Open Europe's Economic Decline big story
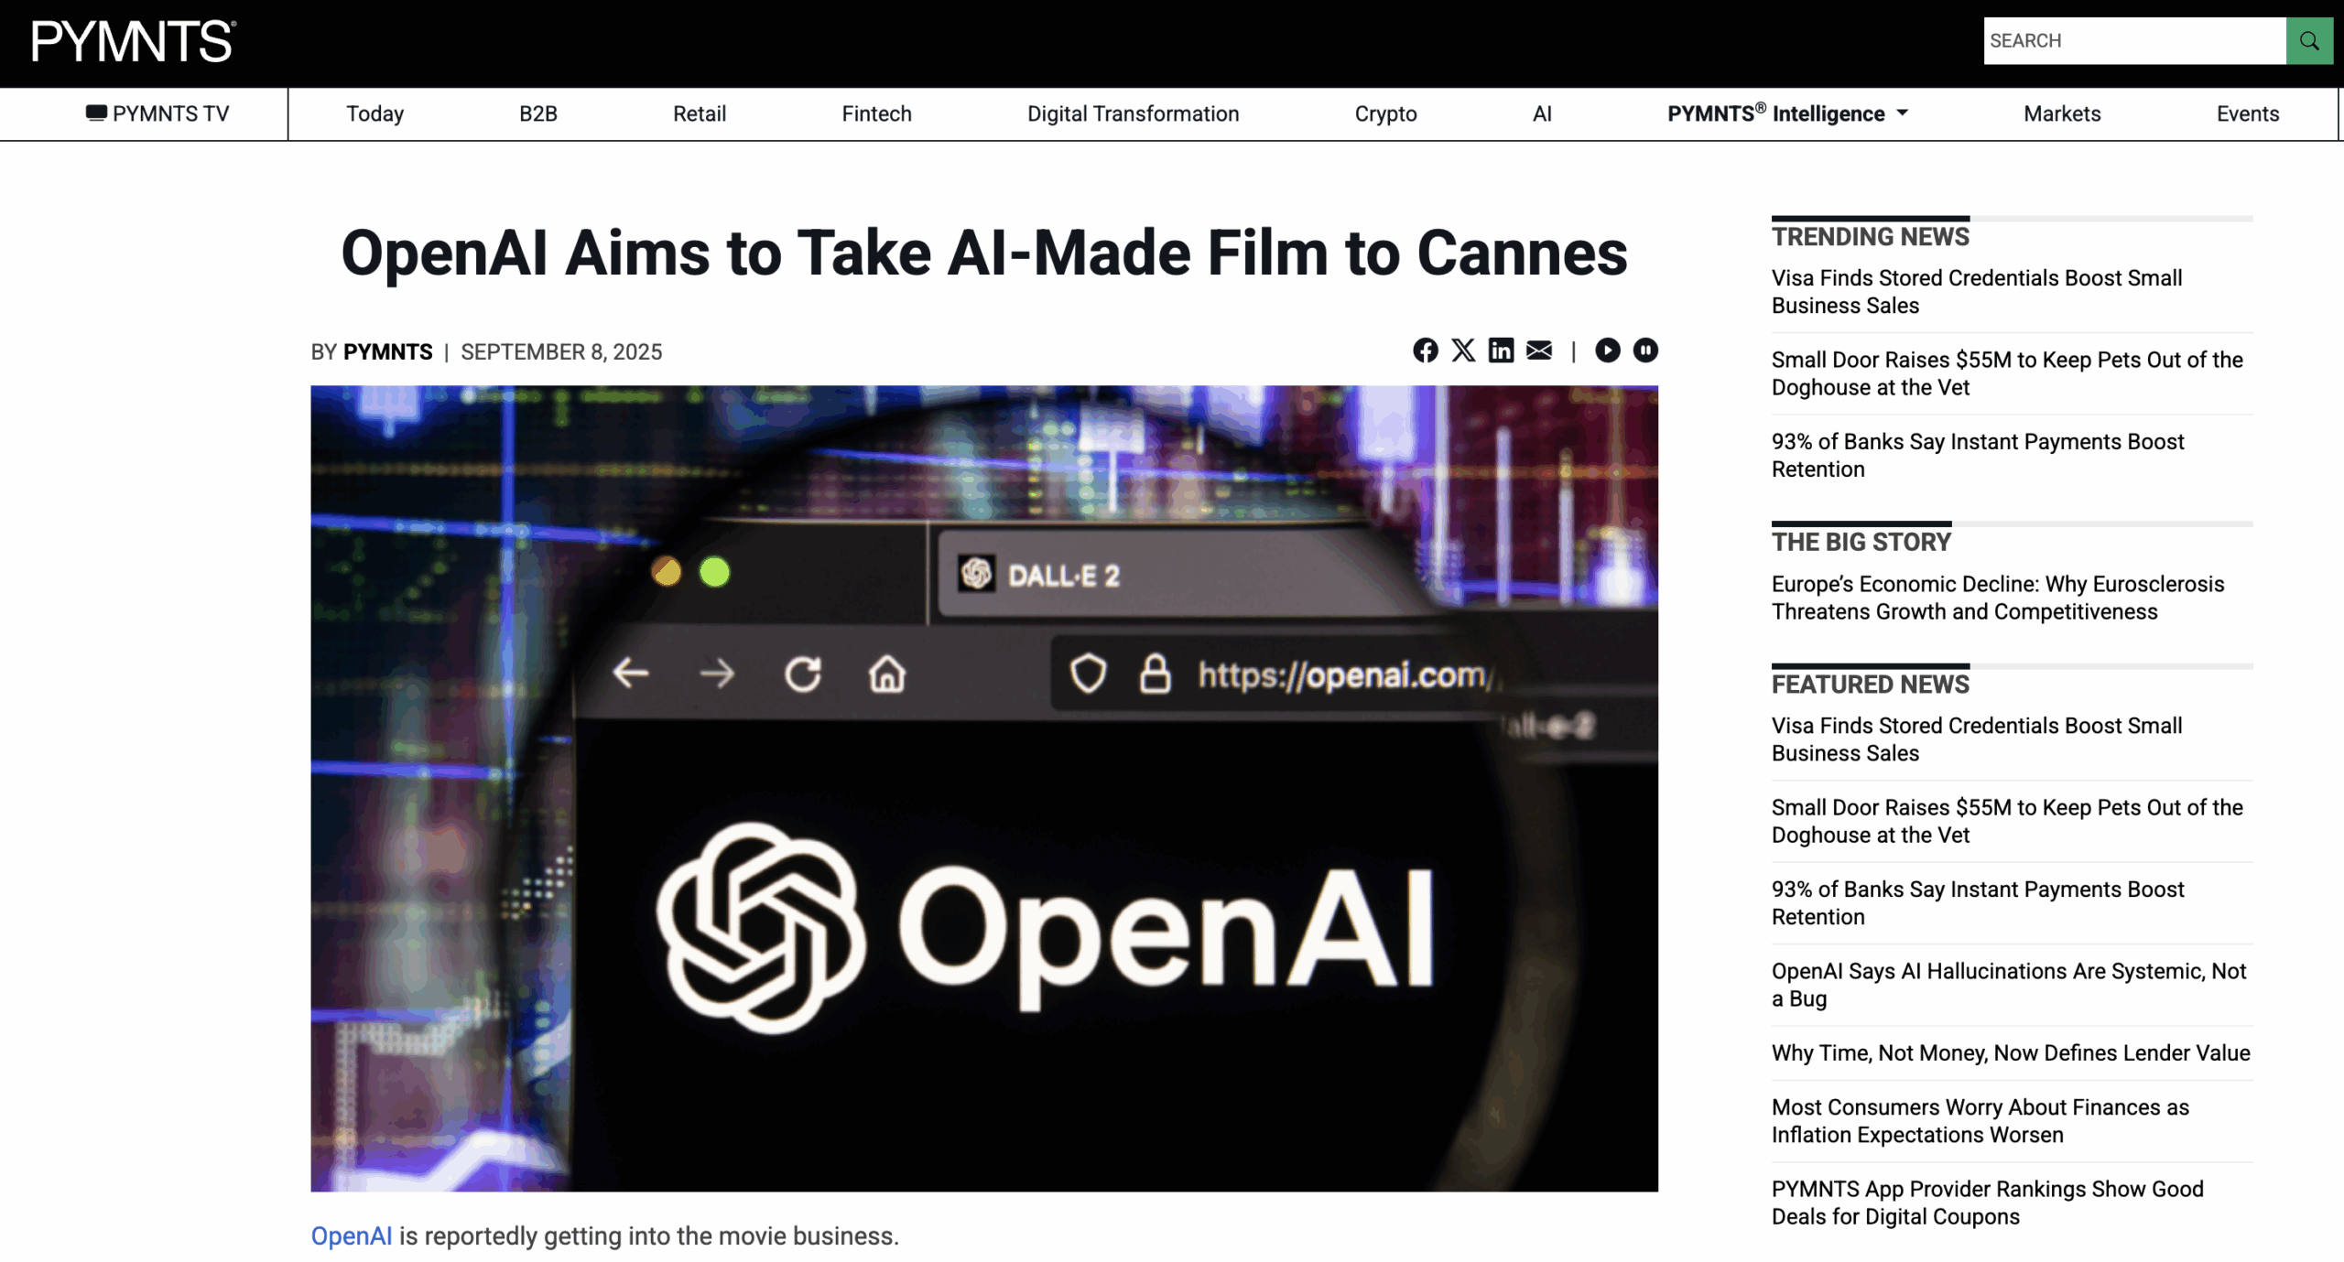This screenshot has height=1262, width=2344. coord(1998,598)
